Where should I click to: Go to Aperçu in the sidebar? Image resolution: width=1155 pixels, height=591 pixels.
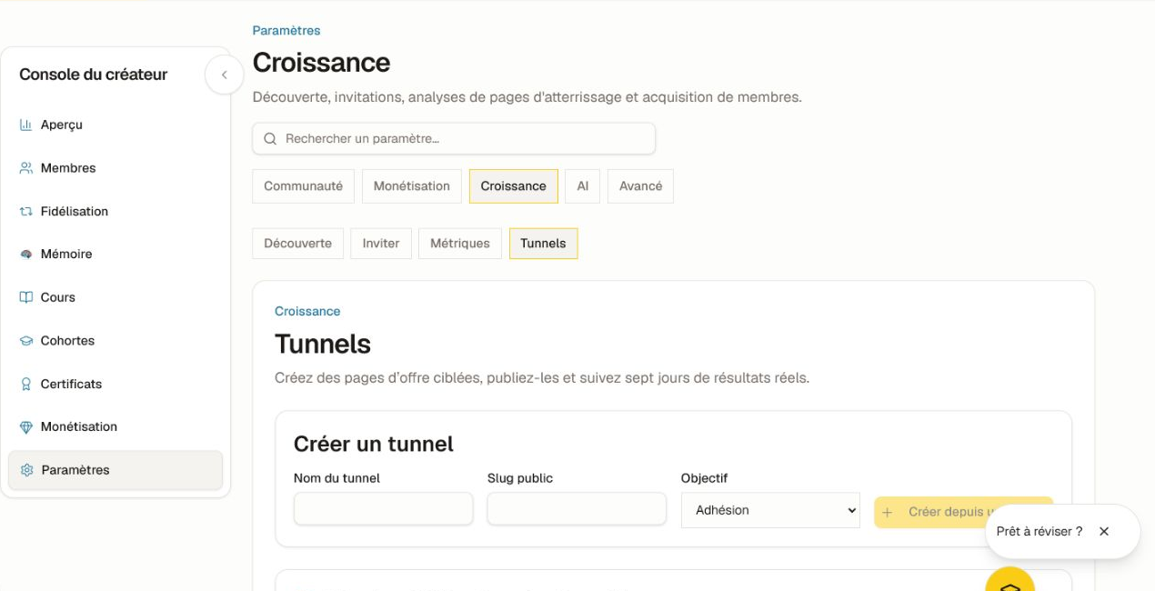point(115,125)
